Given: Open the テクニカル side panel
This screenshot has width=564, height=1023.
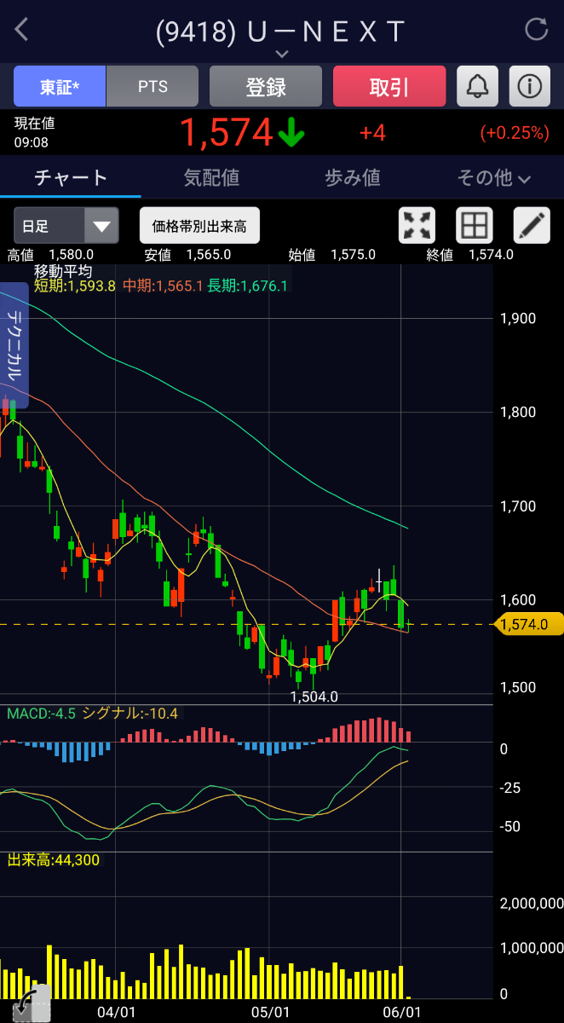Looking at the screenshot, I should [16, 346].
